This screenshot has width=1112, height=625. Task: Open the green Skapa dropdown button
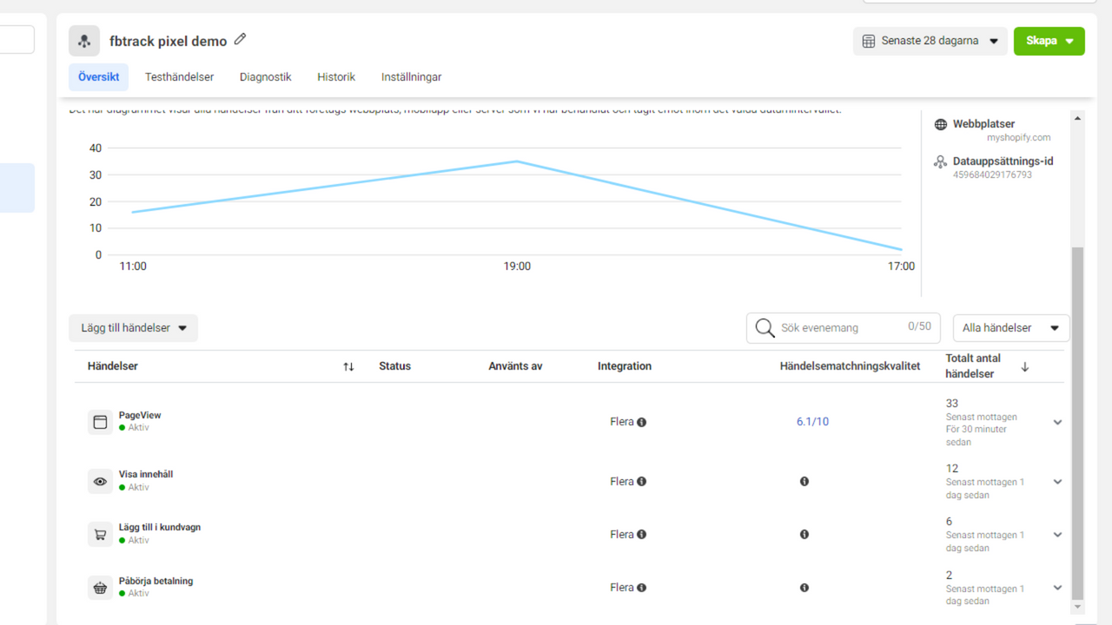click(1049, 41)
